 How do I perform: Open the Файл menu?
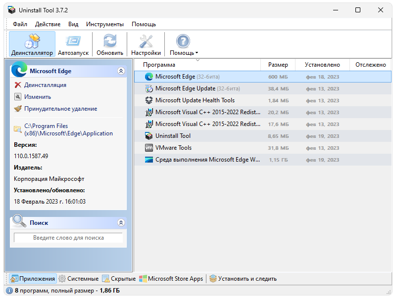tap(20, 24)
